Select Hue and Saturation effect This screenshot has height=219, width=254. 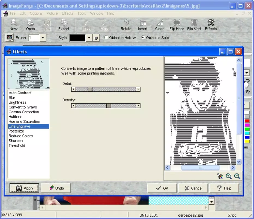point(28,122)
